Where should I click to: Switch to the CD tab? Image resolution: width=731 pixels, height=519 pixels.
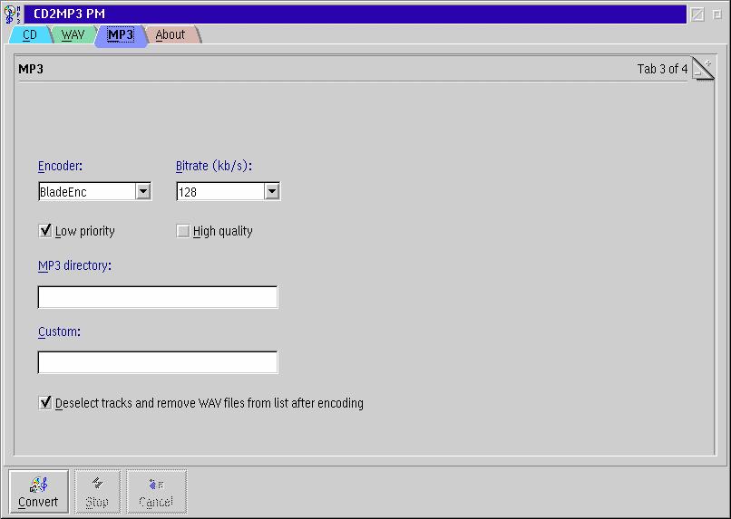30,35
